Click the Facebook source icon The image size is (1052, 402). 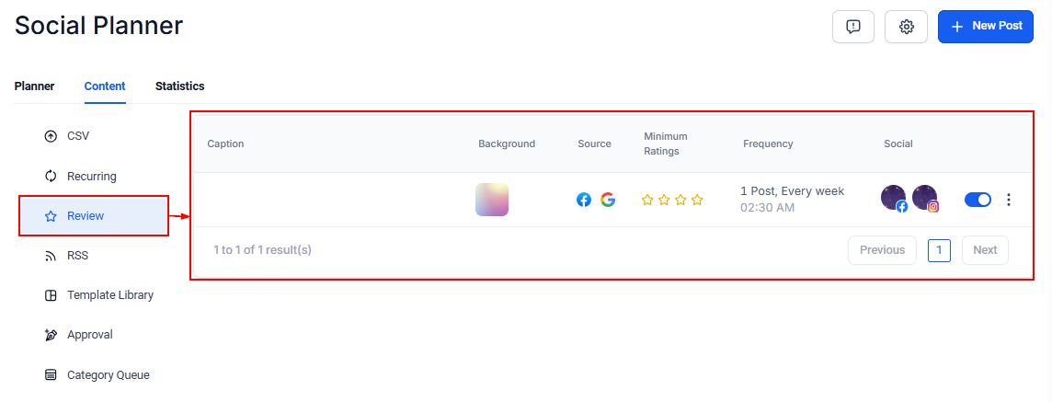click(584, 200)
